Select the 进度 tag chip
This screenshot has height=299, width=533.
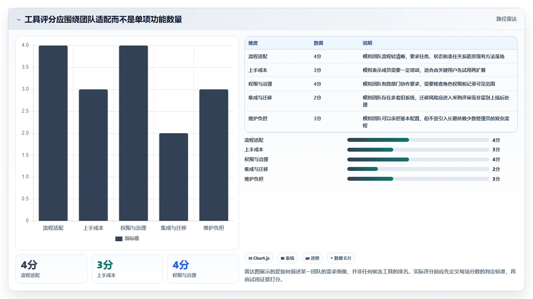tap(312, 258)
